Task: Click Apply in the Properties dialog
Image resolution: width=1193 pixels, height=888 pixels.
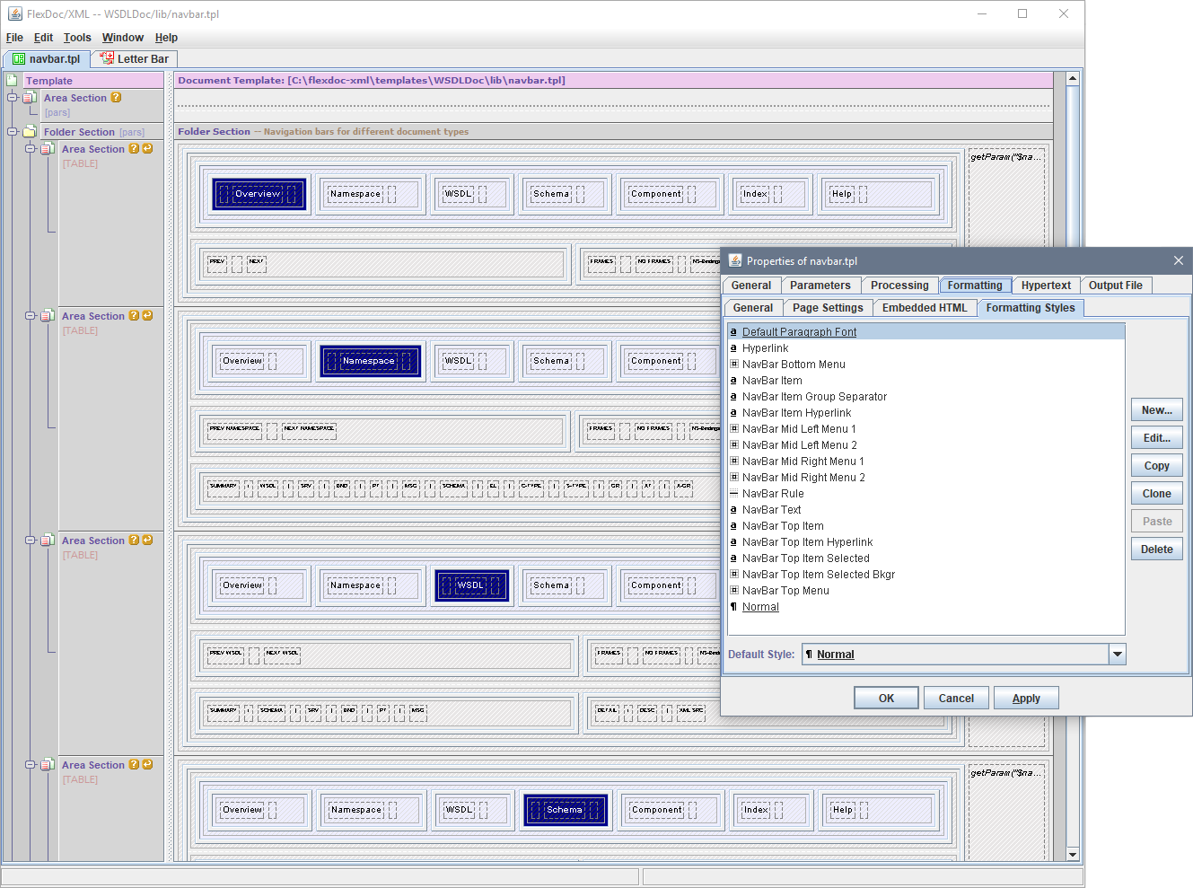Action: click(x=1025, y=699)
